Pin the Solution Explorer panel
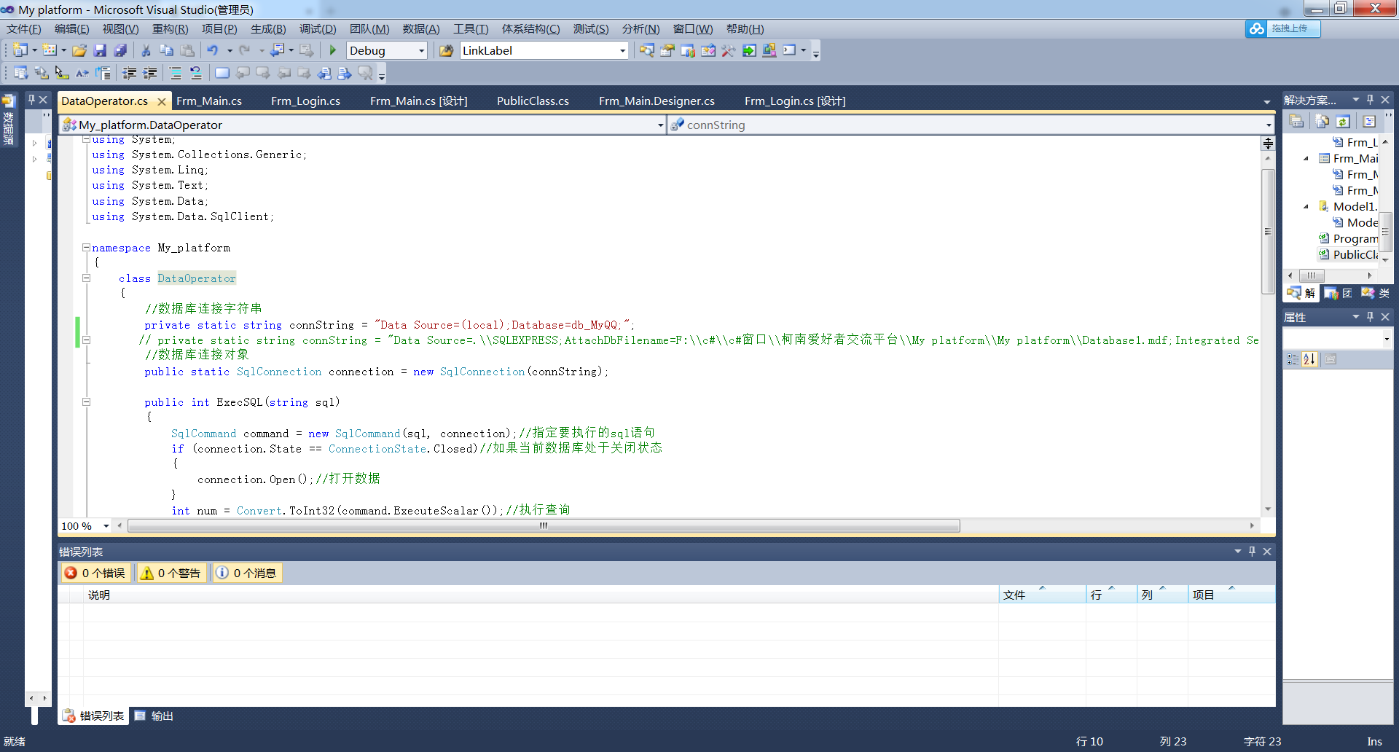This screenshot has height=752, width=1399. (x=1370, y=99)
